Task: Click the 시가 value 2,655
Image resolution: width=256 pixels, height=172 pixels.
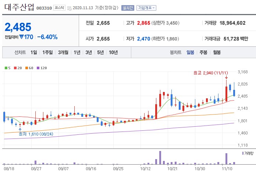Action: 103,39
